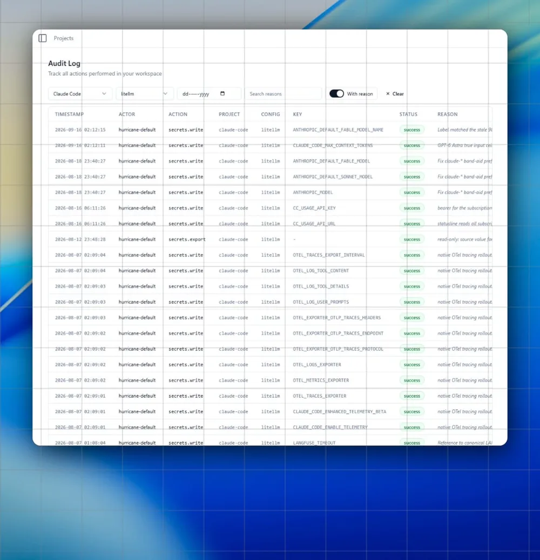
Task: Click success badge in ANTHROPIC_MODEL row
Action: coord(412,192)
